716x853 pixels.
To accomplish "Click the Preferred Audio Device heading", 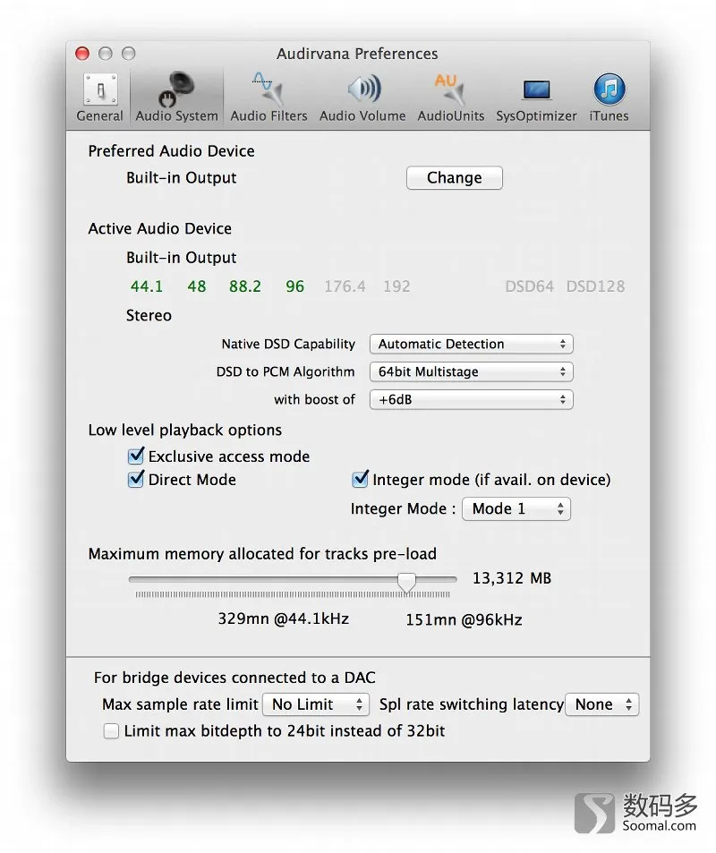I will (171, 151).
